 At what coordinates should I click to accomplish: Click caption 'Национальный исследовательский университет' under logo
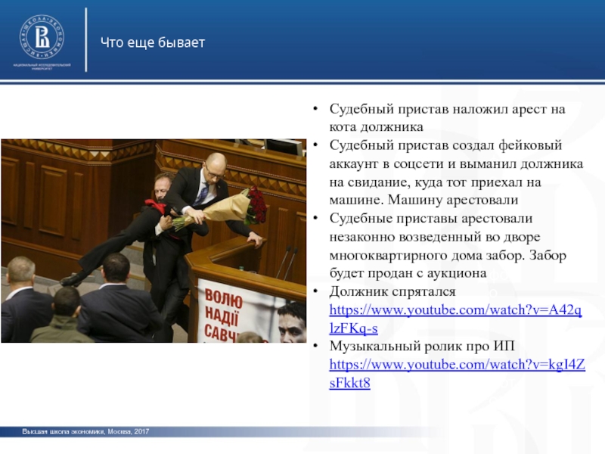point(42,67)
